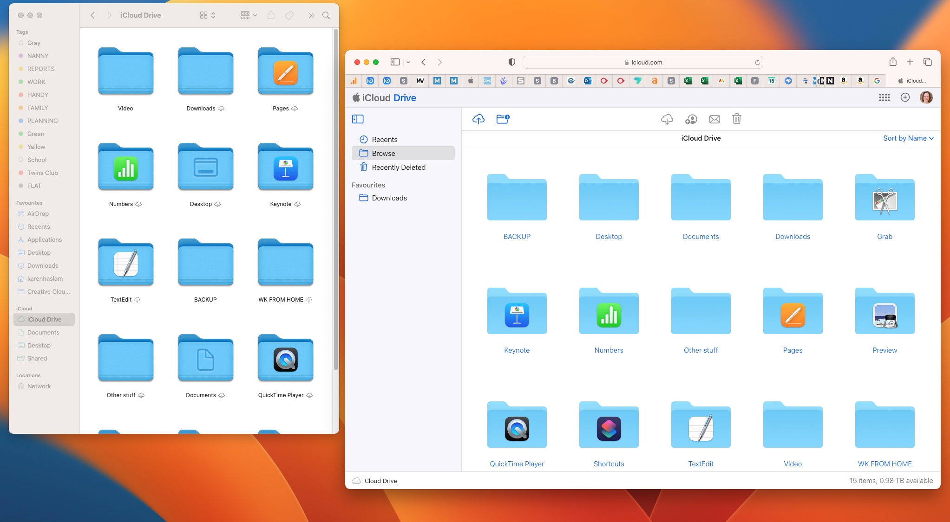Expand the Favourites section in sidebar
950x522 pixels.
click(x=369, y=184)
